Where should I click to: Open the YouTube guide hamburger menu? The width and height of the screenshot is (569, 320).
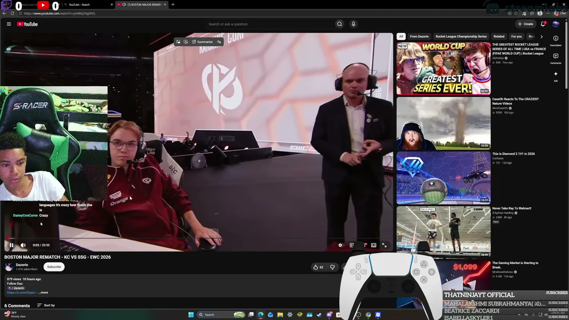click(x=9, y=24)
